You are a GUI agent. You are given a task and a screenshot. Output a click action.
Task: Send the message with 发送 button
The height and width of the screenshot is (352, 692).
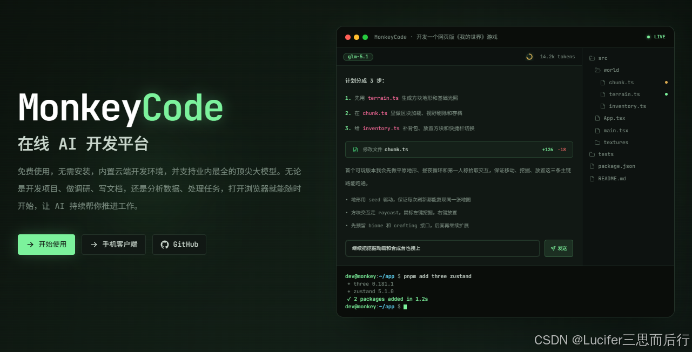click(x=559, y=248)
